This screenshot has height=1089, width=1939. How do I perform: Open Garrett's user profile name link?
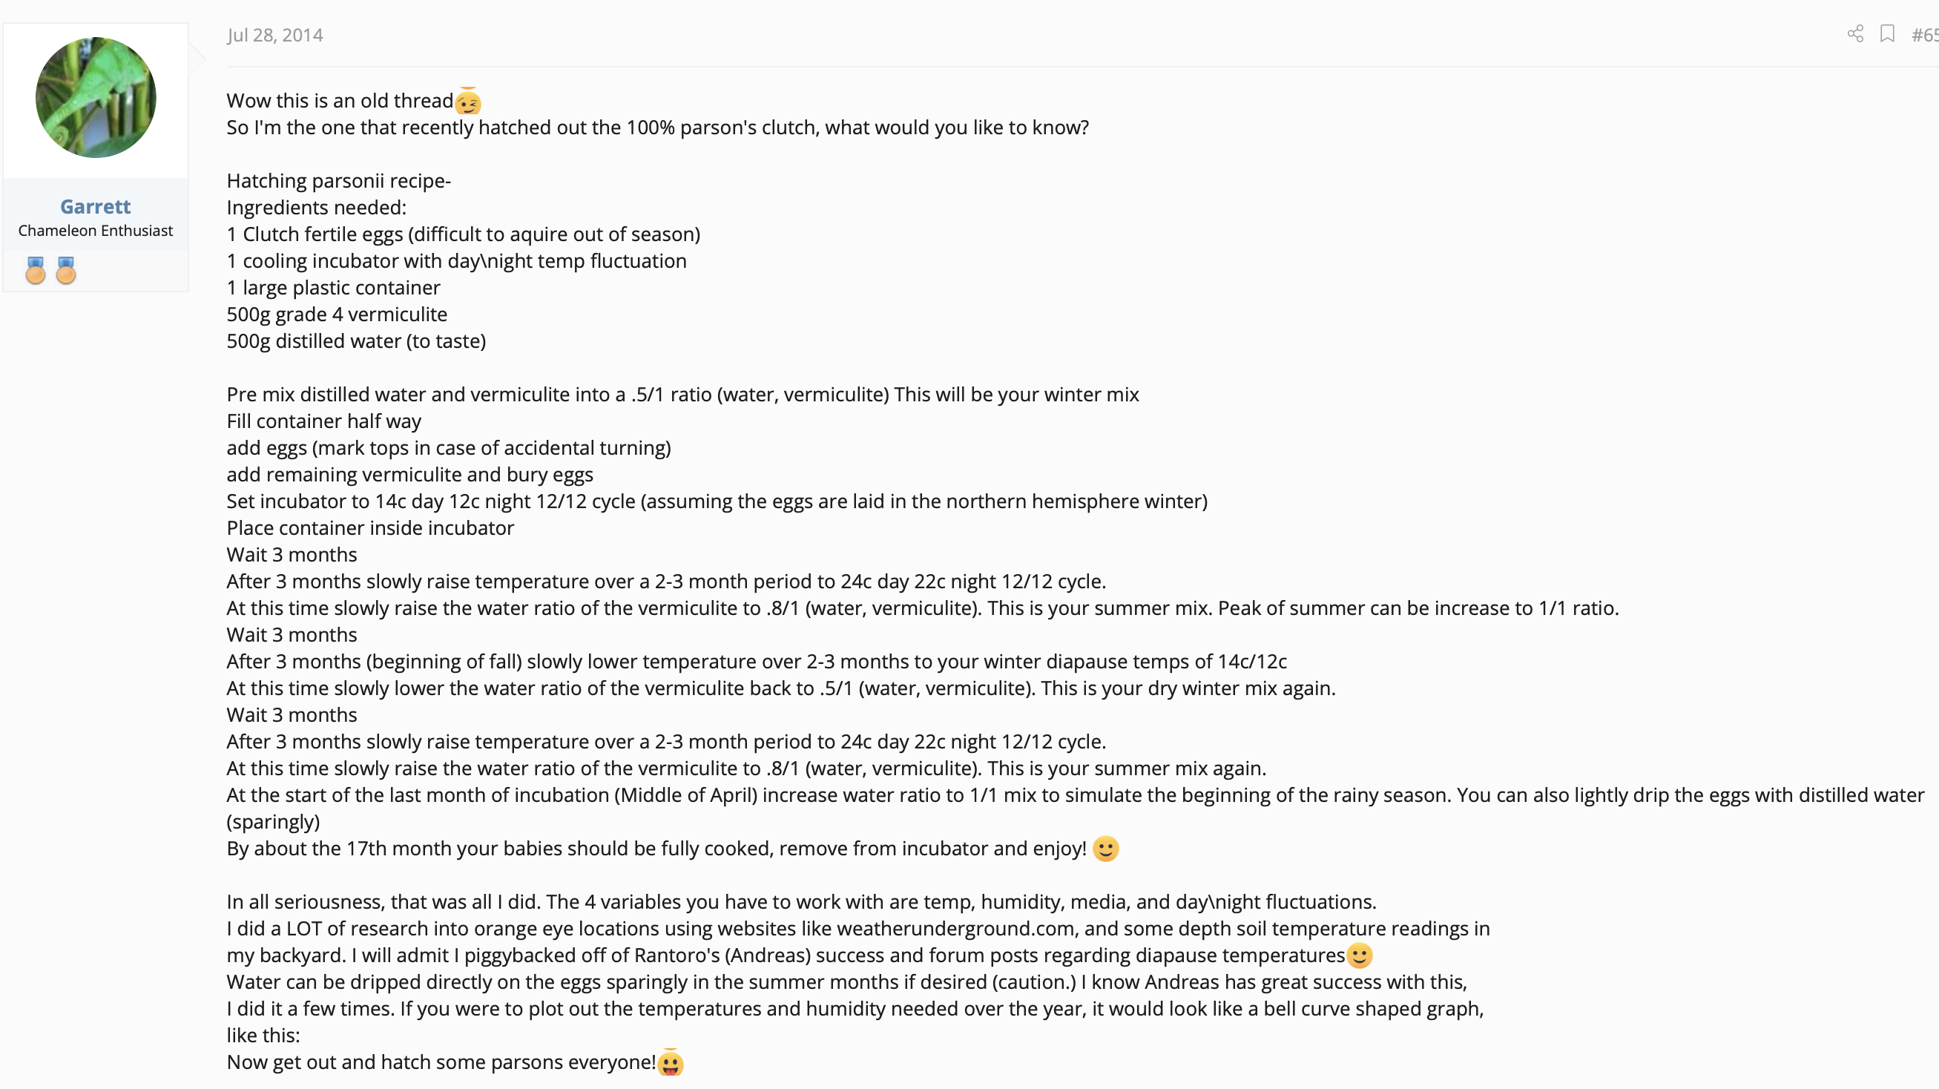point(96,206)
